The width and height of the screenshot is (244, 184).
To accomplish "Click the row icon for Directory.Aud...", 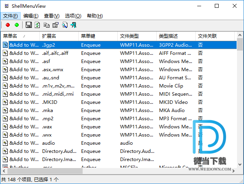I will (x=5, y=151).
